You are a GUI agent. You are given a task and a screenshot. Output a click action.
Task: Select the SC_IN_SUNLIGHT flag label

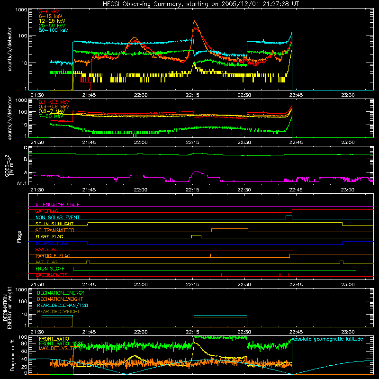tap(54, 224)
